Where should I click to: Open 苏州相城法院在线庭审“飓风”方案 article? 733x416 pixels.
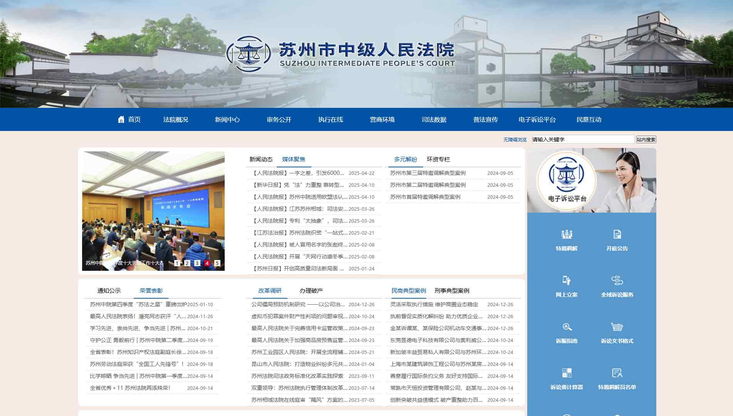click(299, 400)
